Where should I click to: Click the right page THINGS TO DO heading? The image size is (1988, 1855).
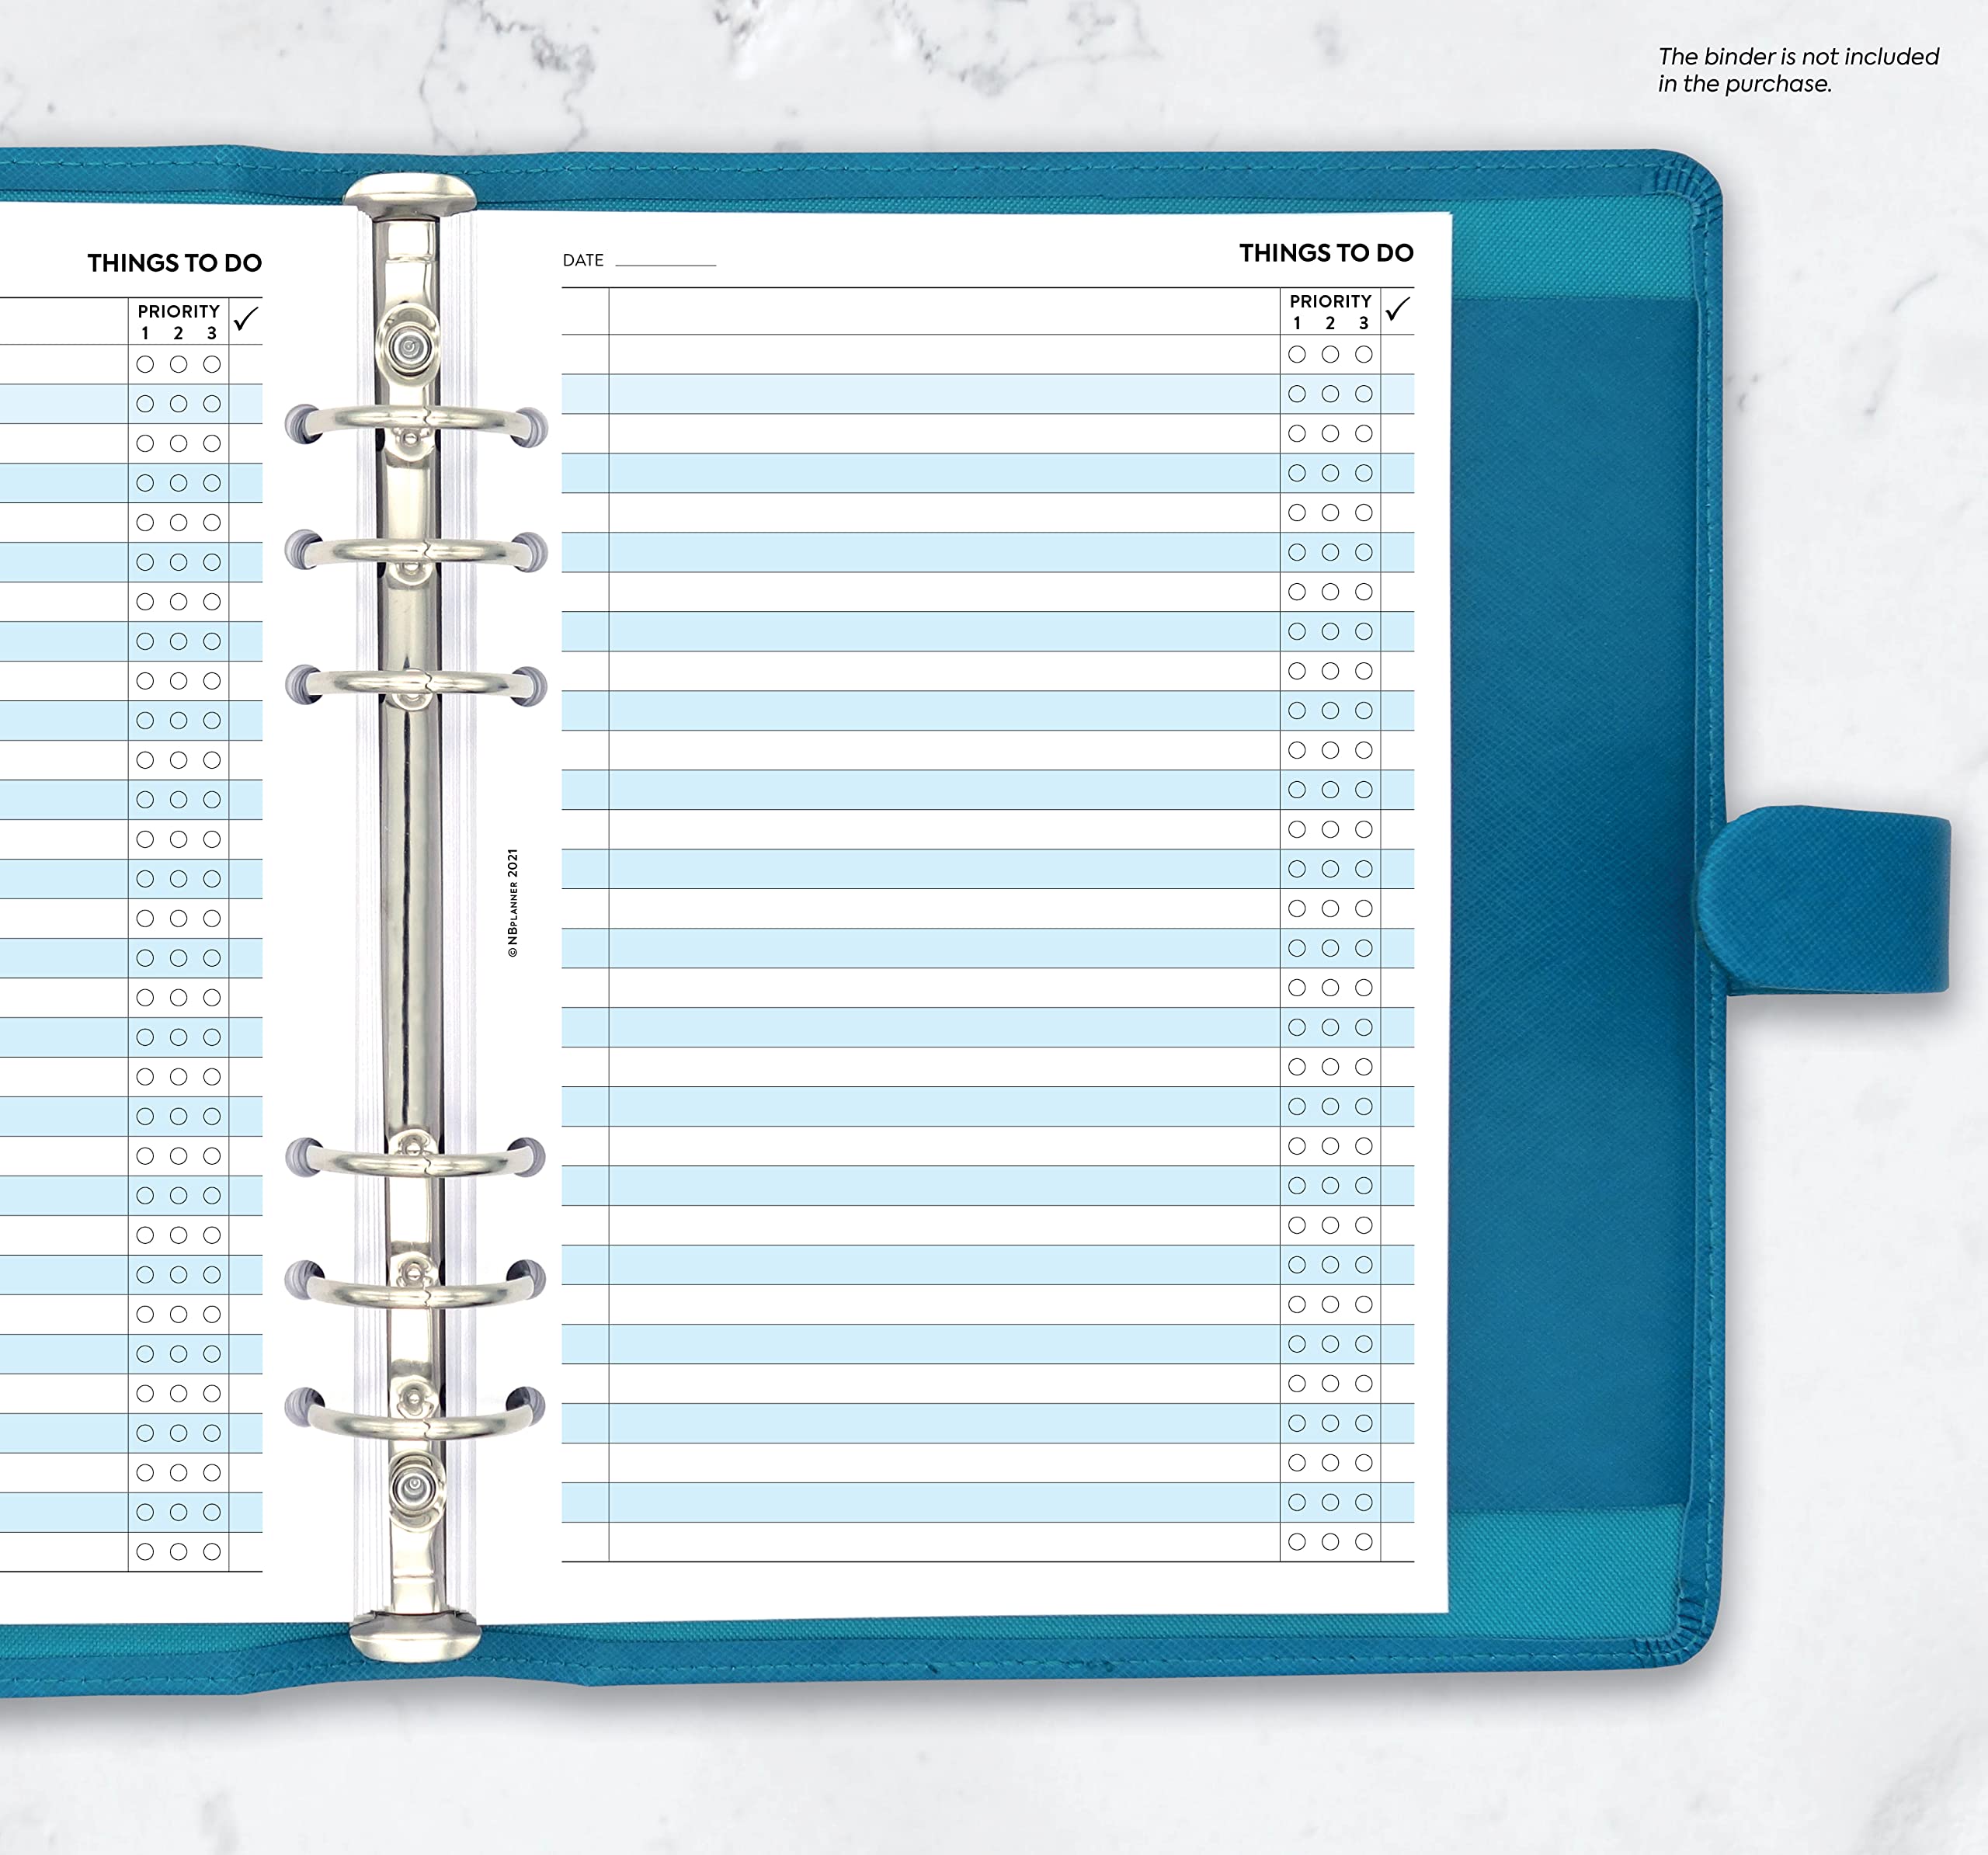[x=1326, y=253]
